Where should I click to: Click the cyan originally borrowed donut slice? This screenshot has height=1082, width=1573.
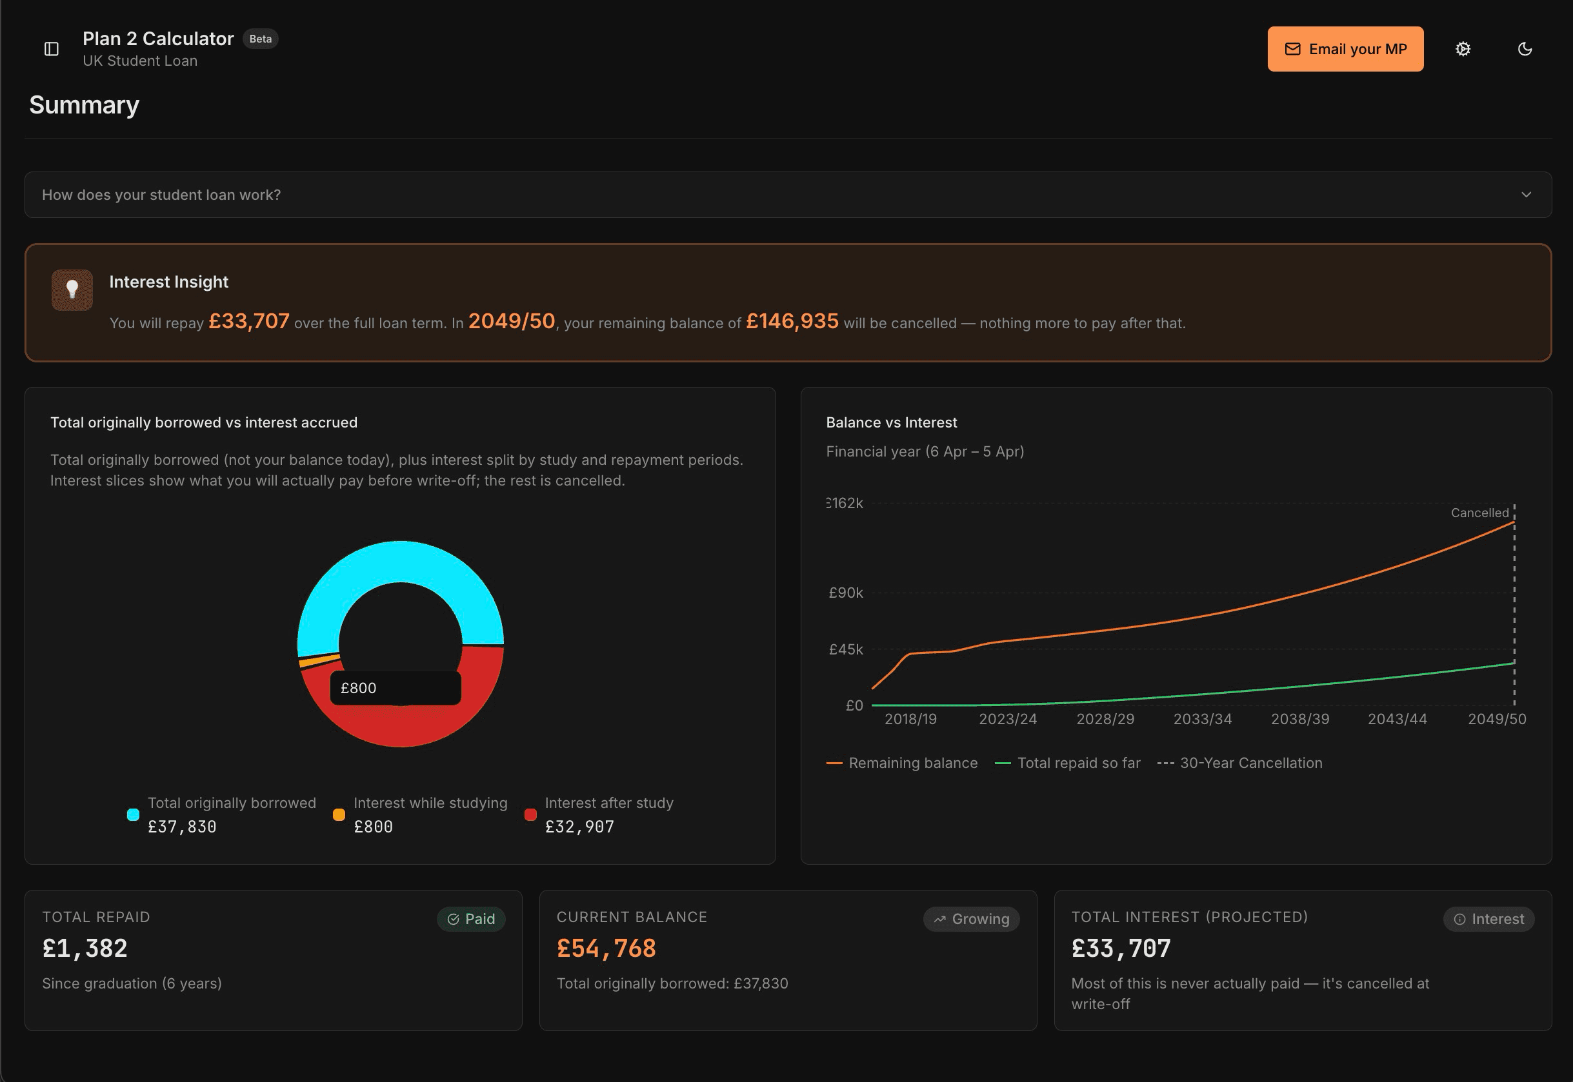[x=400, y=560]
